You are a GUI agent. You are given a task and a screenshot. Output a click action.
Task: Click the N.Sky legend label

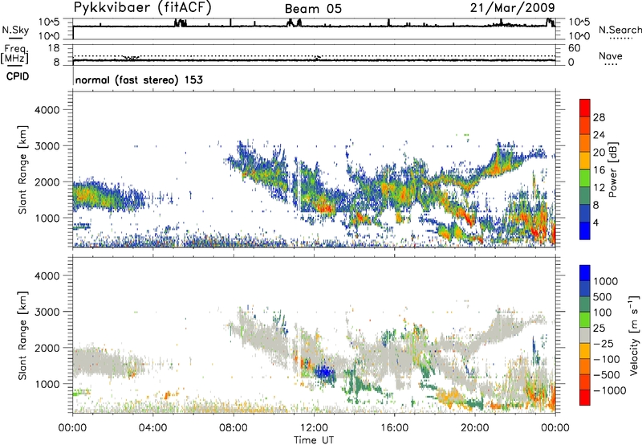15,30
